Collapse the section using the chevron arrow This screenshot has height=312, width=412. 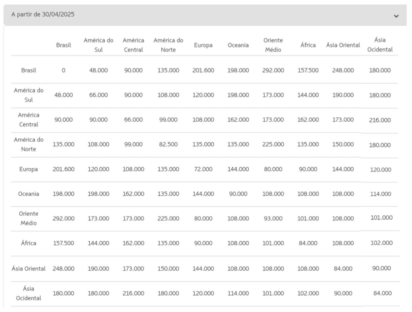(x=396, y=16)
